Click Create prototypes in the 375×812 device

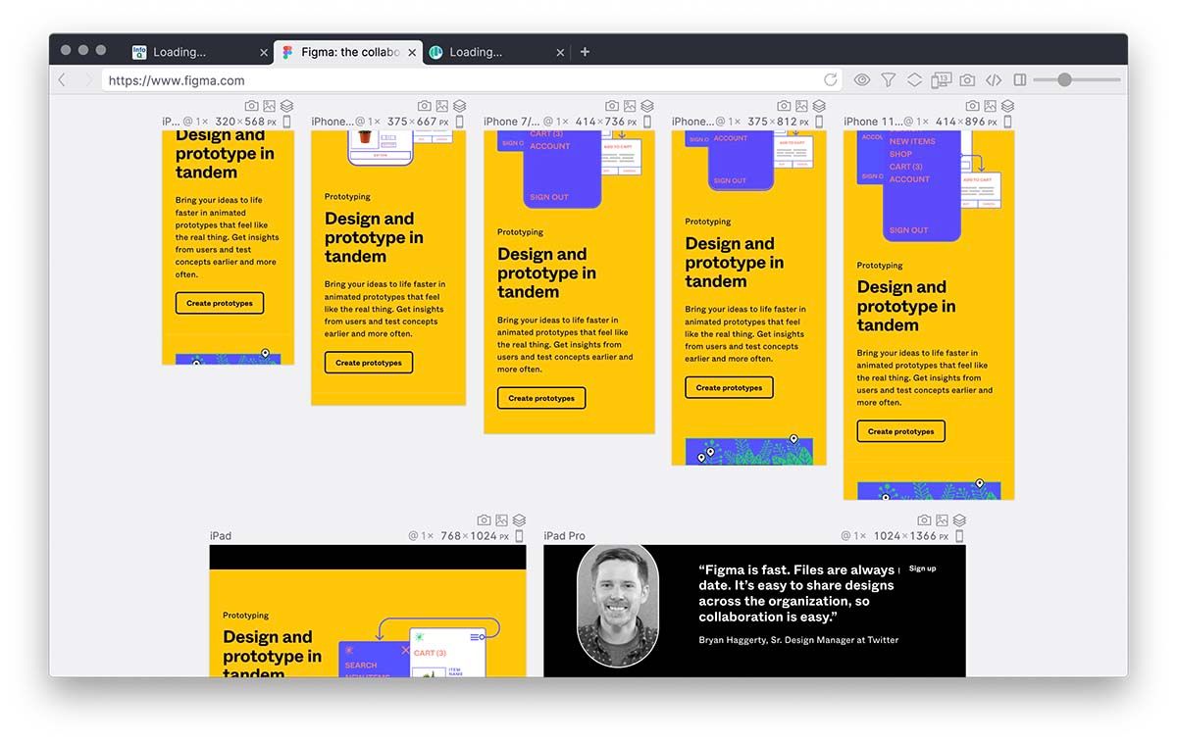[x=729, y=387]
